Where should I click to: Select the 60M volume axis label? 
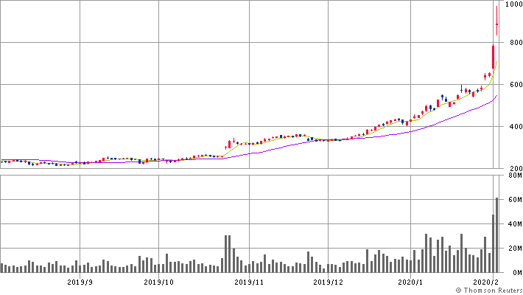[513, 200]
